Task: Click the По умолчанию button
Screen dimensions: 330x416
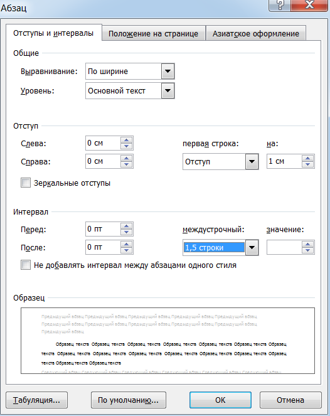Action: point(129,400)
